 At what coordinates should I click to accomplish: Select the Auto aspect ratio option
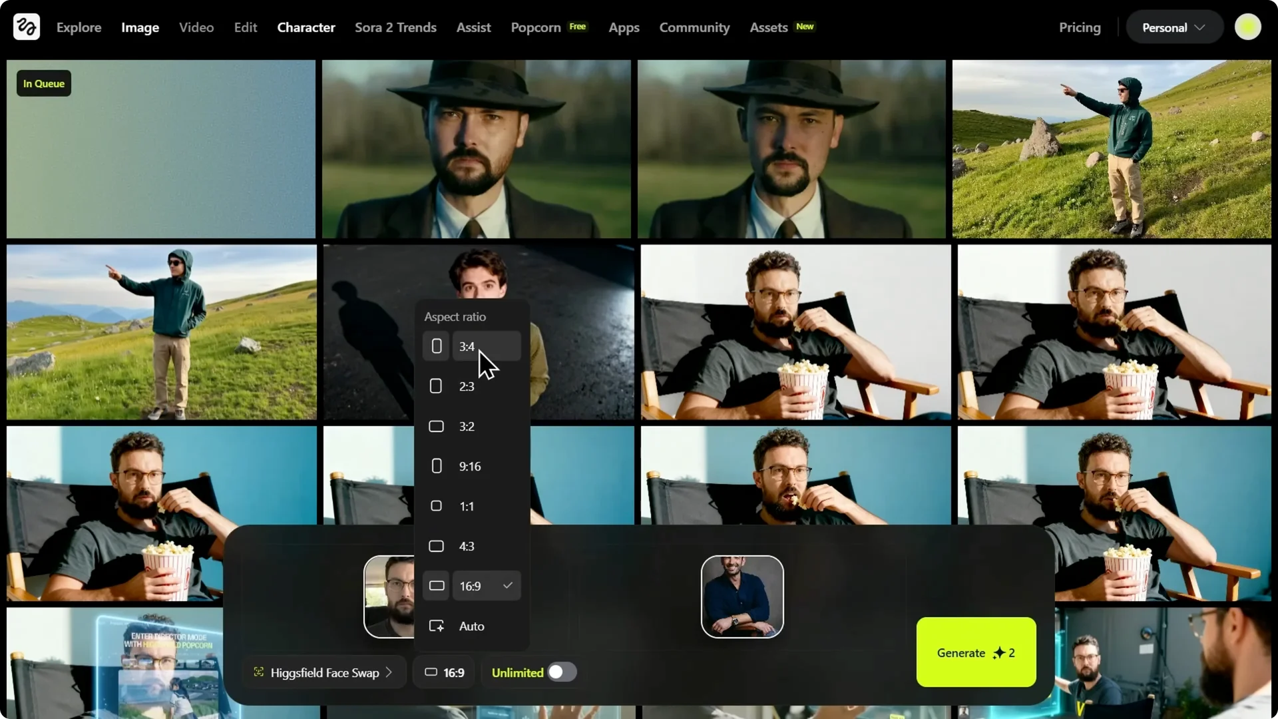point(471,626)
